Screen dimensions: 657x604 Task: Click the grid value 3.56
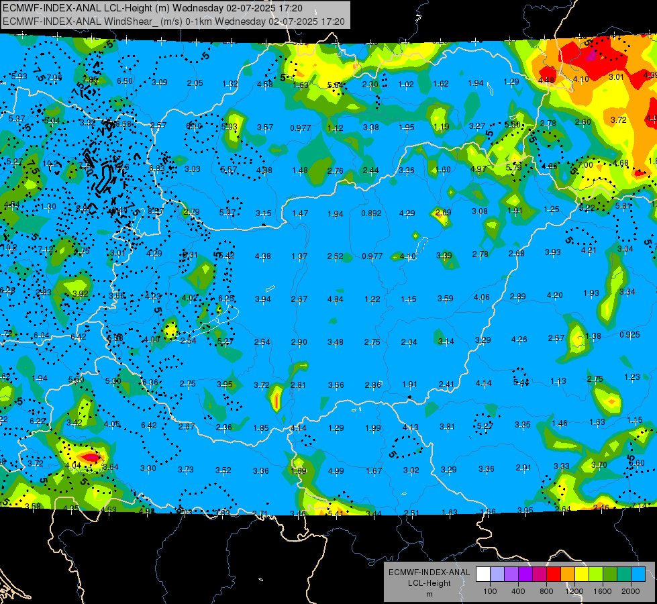[x=336, y=385]
